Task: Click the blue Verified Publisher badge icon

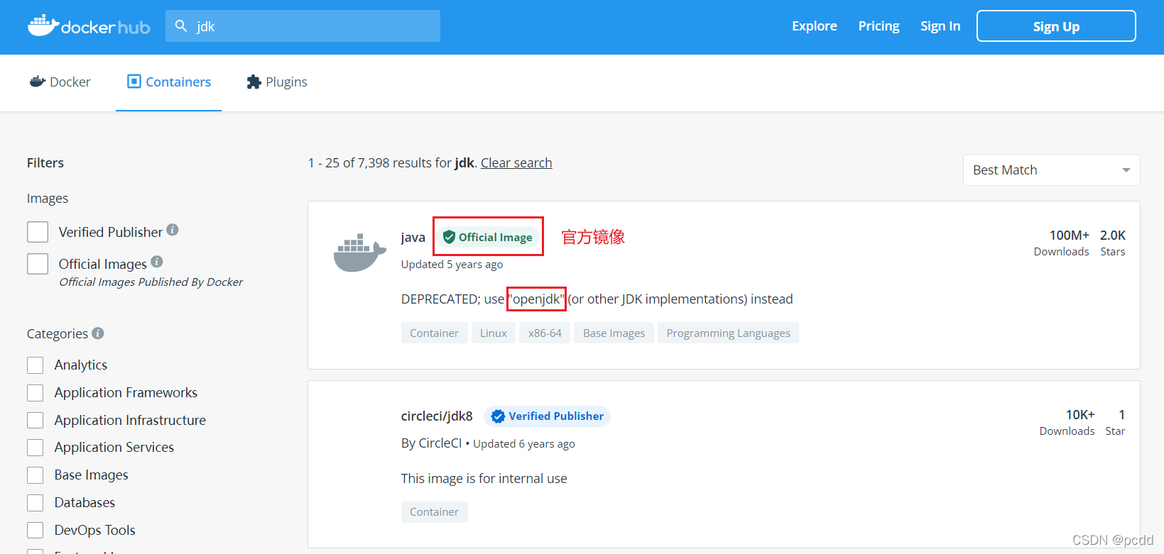Action: coord(498,416)
